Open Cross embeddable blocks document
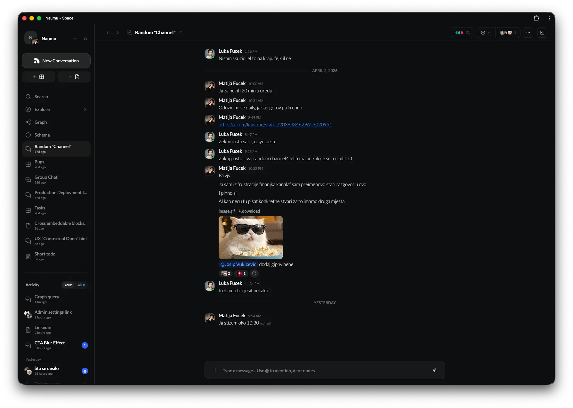Image resolution: width=573 pixels, height=408 pixels. (56, 226)
